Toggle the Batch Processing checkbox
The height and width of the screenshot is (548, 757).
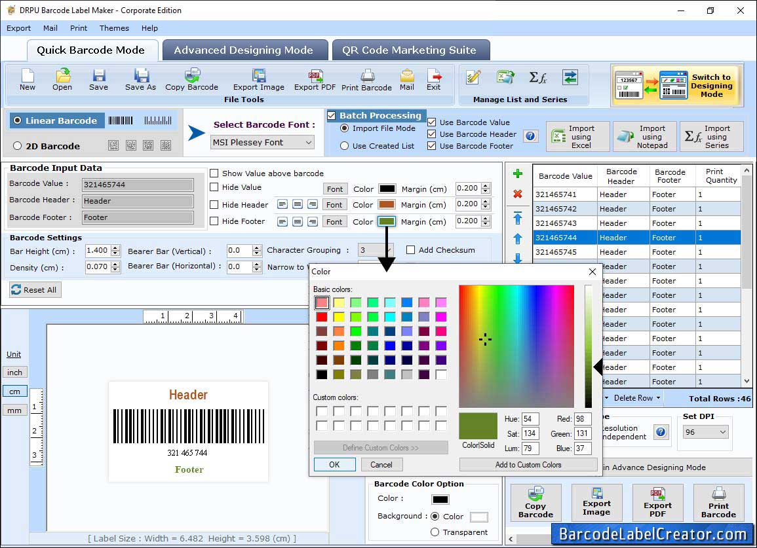(x=331, y=115)
